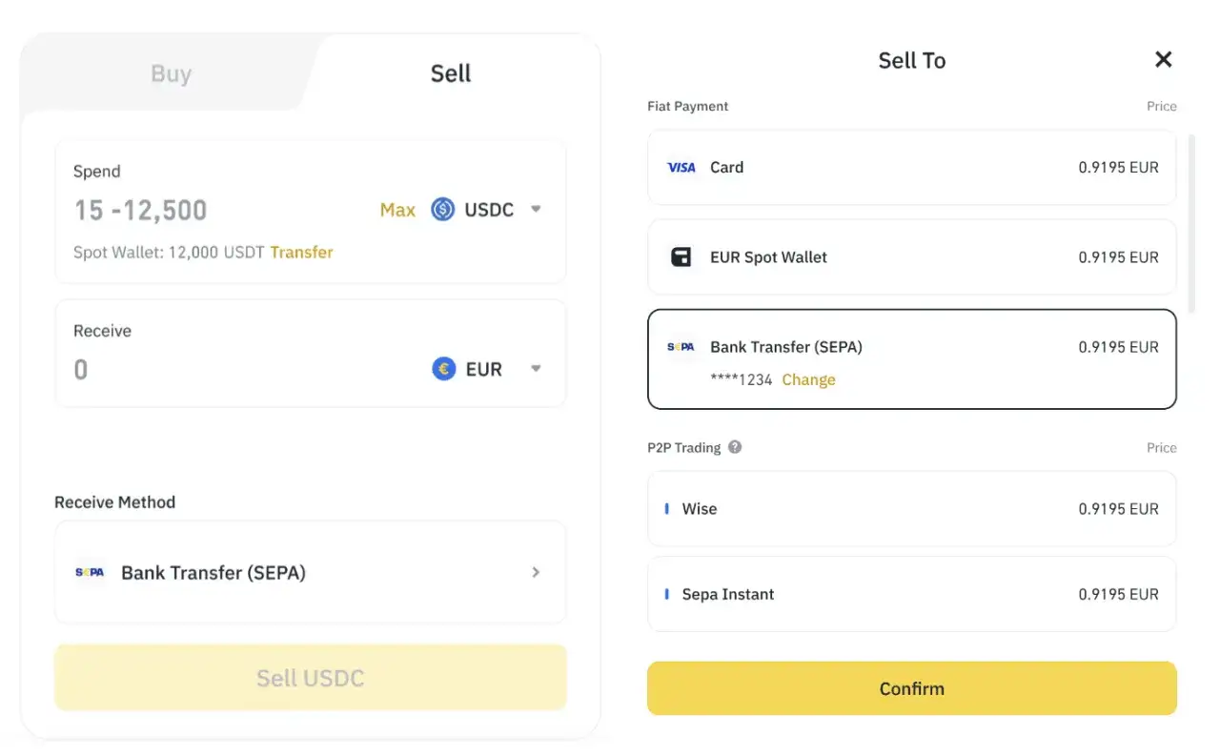Switch to the Buy tab
Viewport: 1220px width, 756px height.
[x=171, y=74]
